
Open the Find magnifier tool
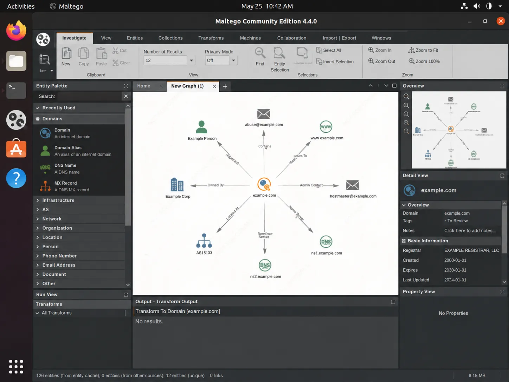260,53
